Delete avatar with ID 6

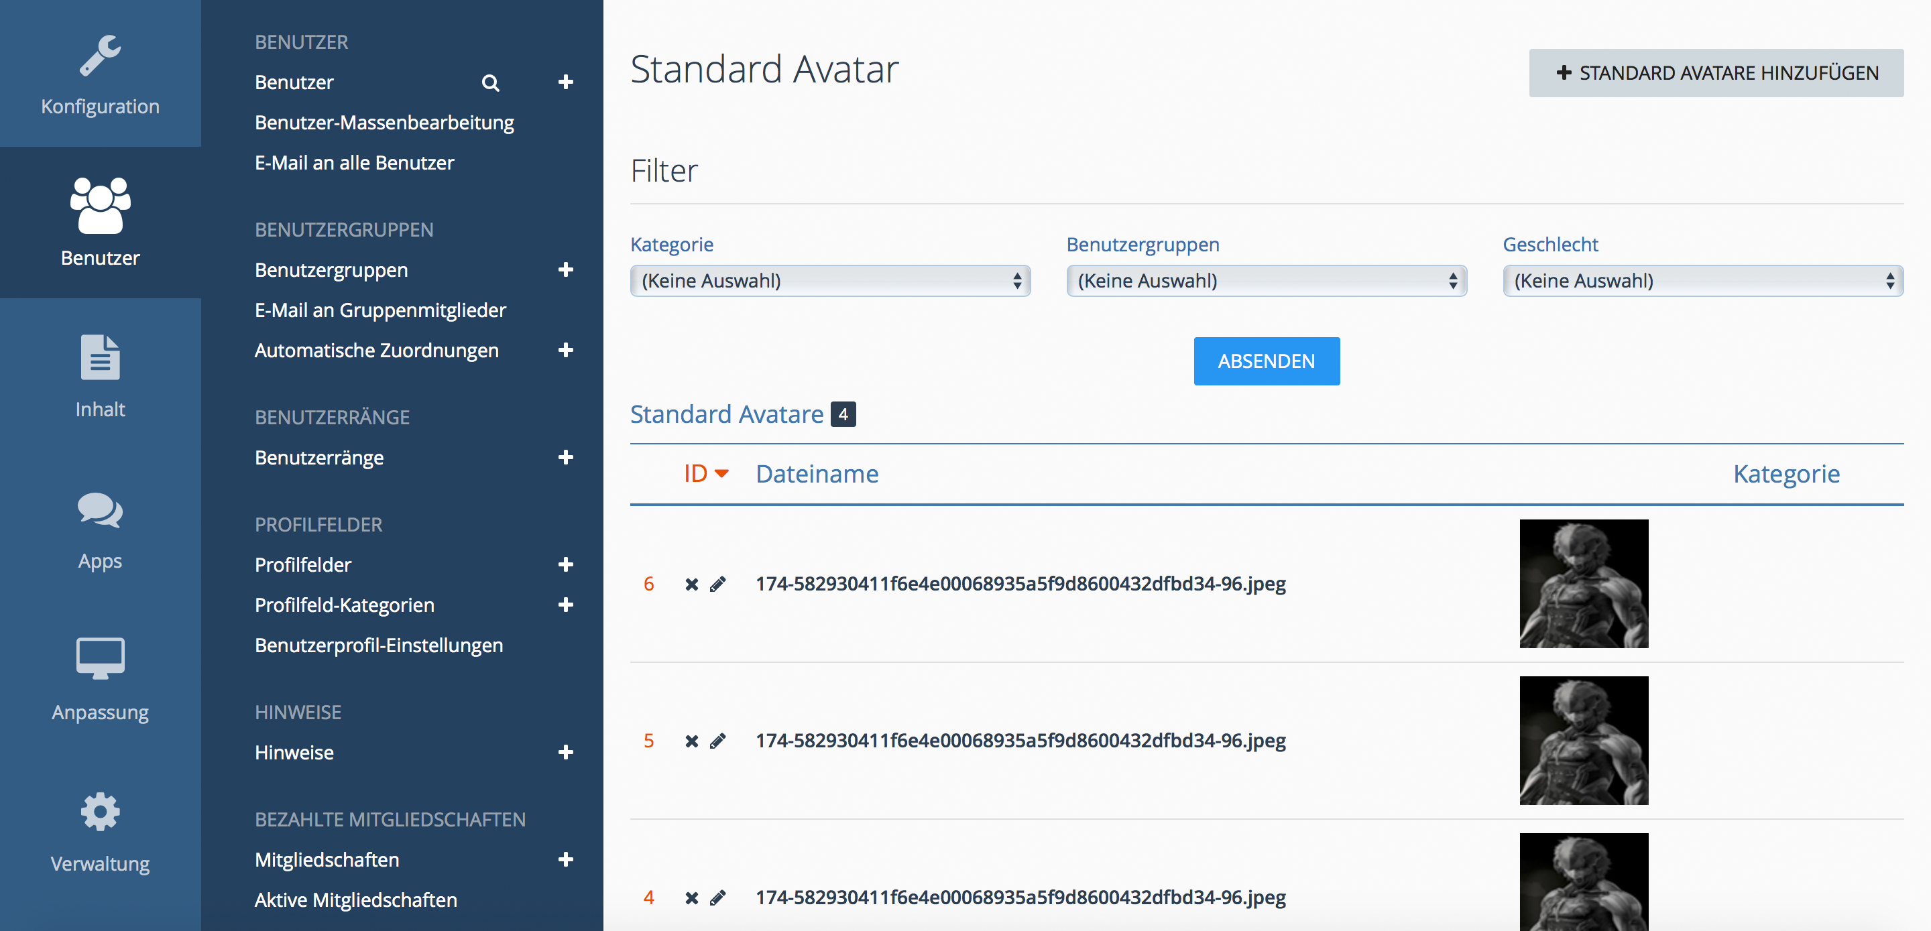point(691,584)
